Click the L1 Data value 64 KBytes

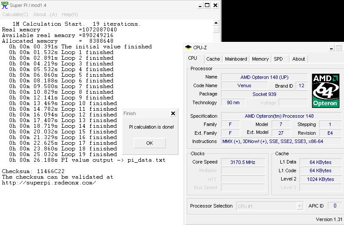320,162
